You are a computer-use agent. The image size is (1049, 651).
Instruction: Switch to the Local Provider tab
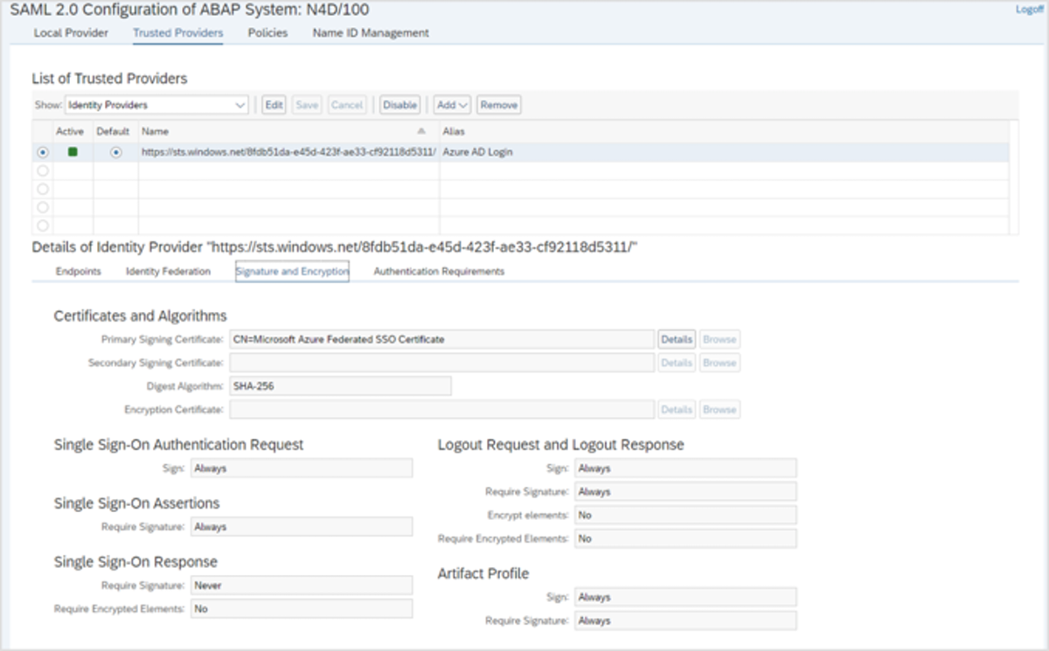71,33
